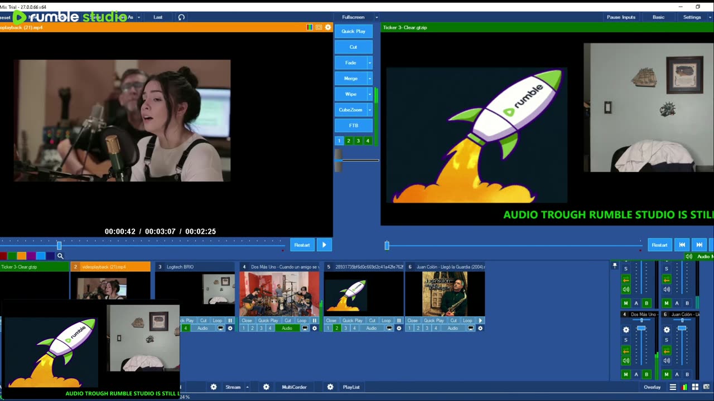Image resolution: width=714 pixels, height=401 pixels.
Task: Click monitor icon on Juan Colón input
Action: click(471, 329)
